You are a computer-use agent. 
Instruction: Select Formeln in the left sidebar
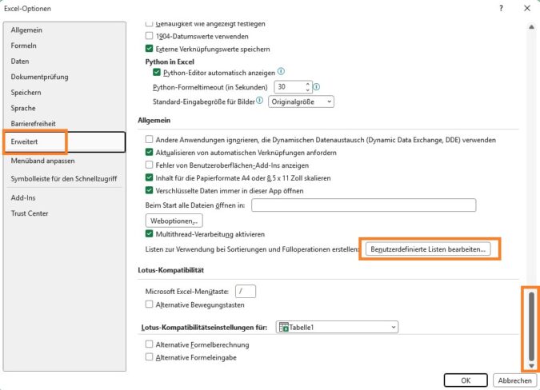[24, 46]
